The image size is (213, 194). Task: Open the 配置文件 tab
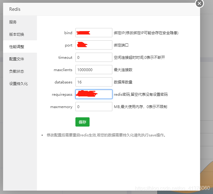coord(20,59)
